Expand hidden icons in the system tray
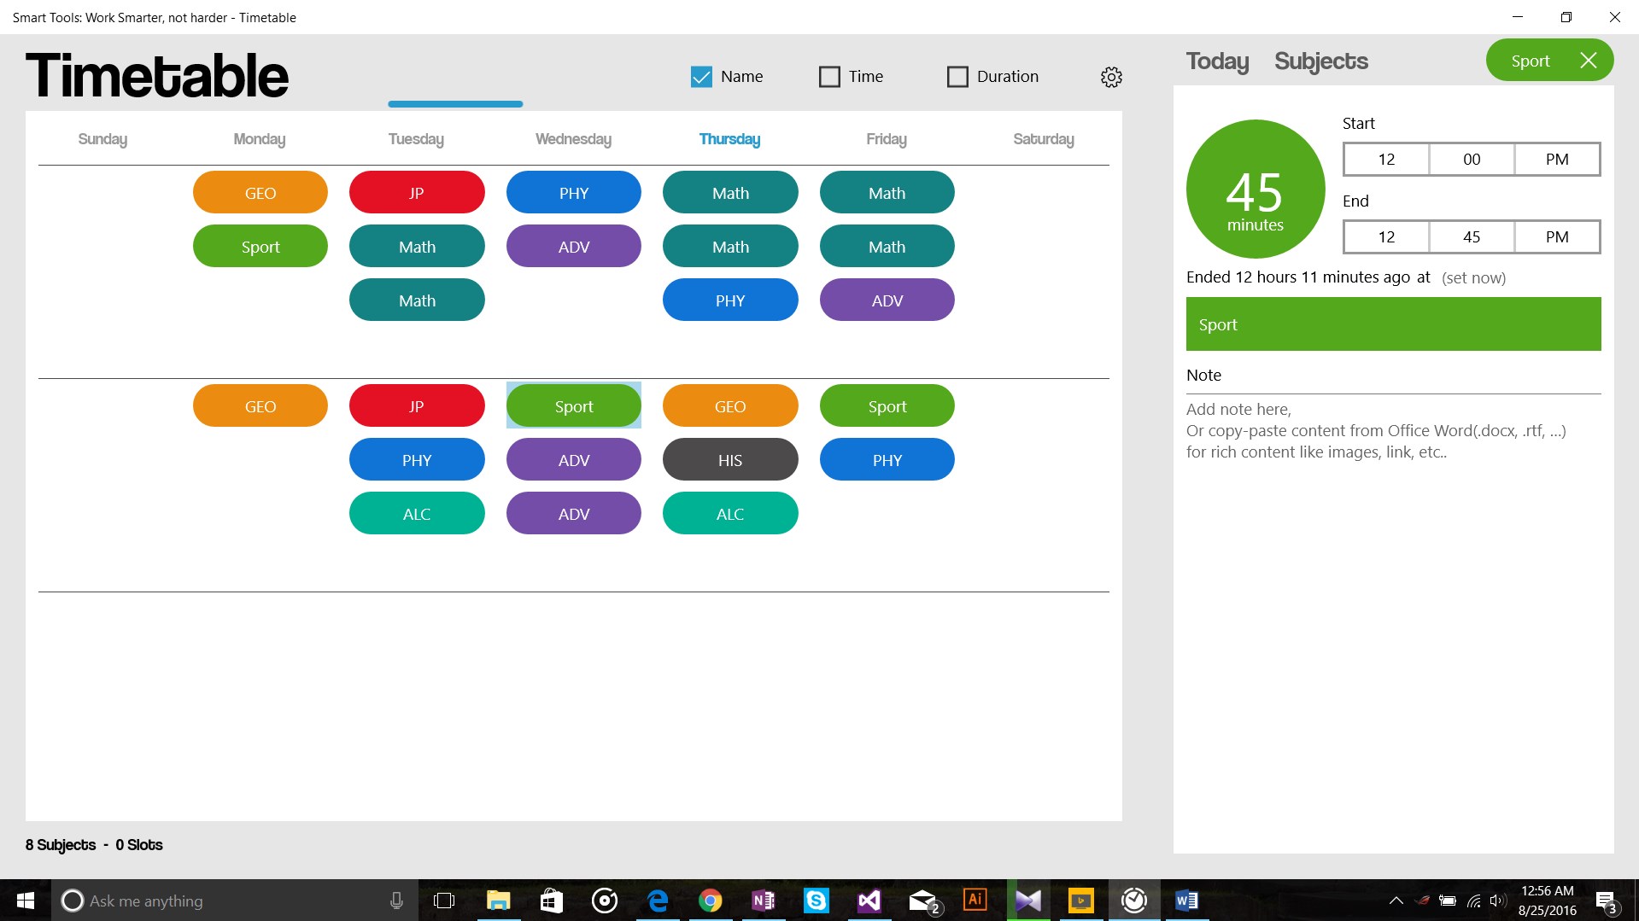Image resolution: width=1639 pixels, height=921 pixels. pos(1396,901)
